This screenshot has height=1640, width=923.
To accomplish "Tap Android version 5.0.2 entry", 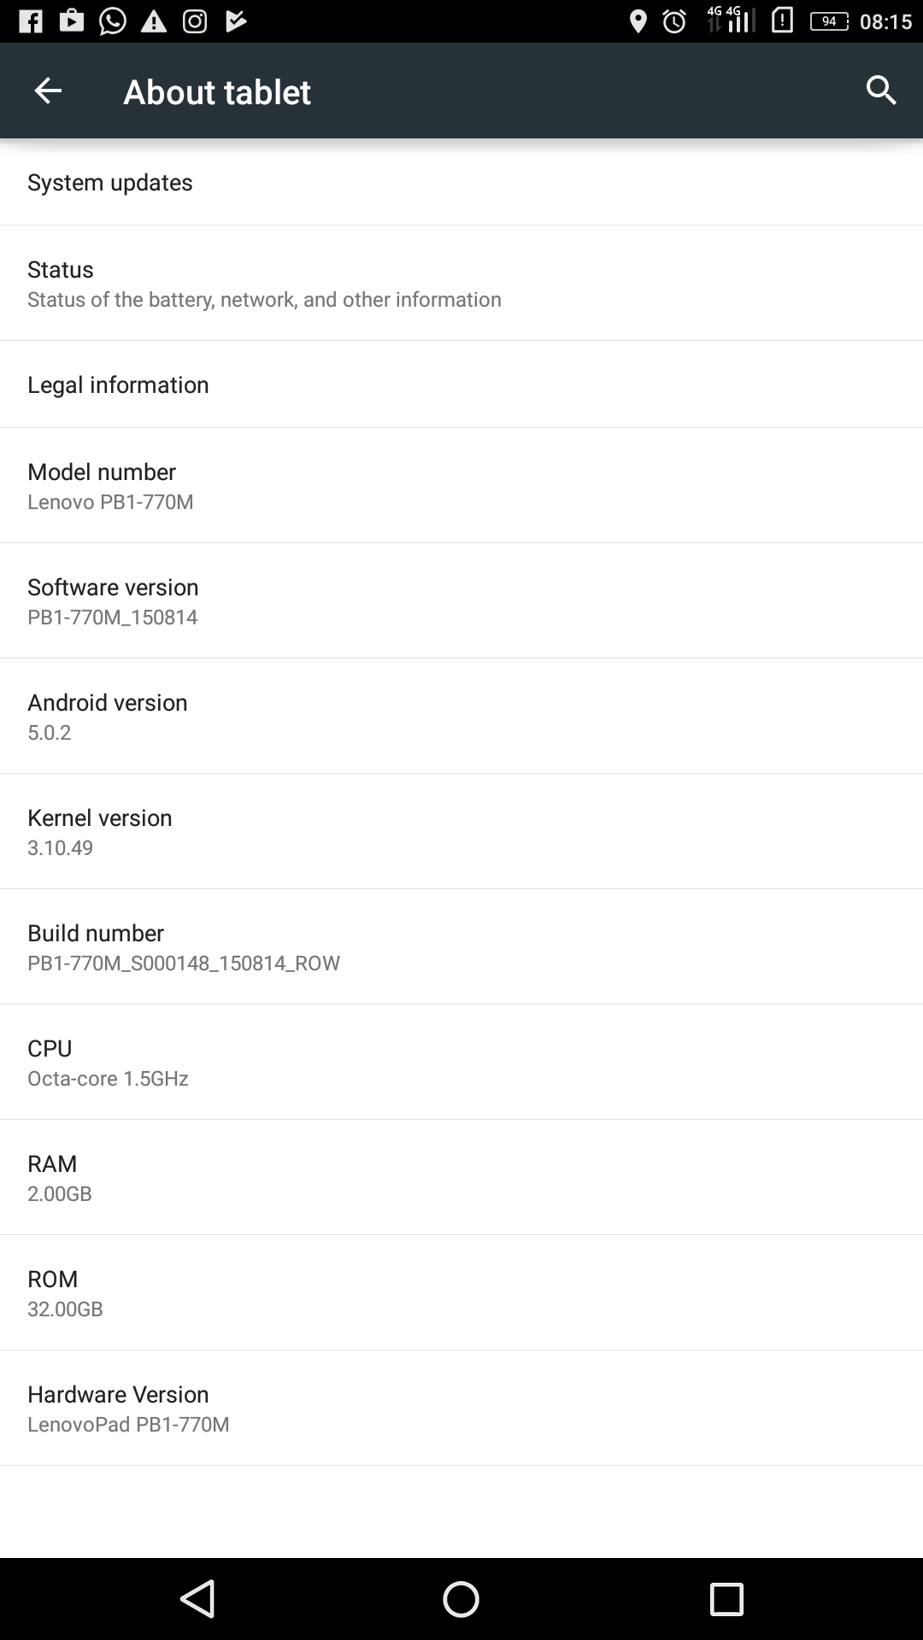I will coord(461,716).
